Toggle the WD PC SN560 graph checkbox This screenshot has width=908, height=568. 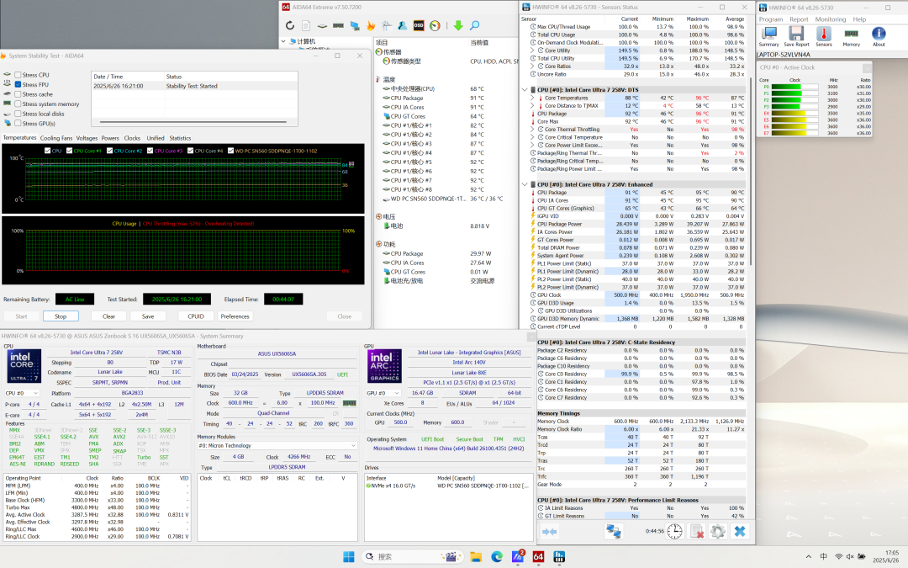point(230,151)
